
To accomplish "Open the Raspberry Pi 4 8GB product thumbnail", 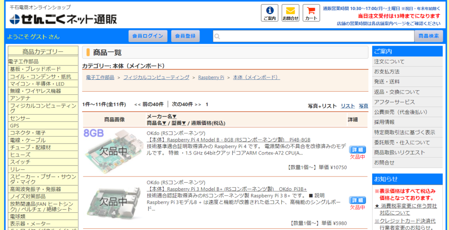I will [x=114, y=151].
